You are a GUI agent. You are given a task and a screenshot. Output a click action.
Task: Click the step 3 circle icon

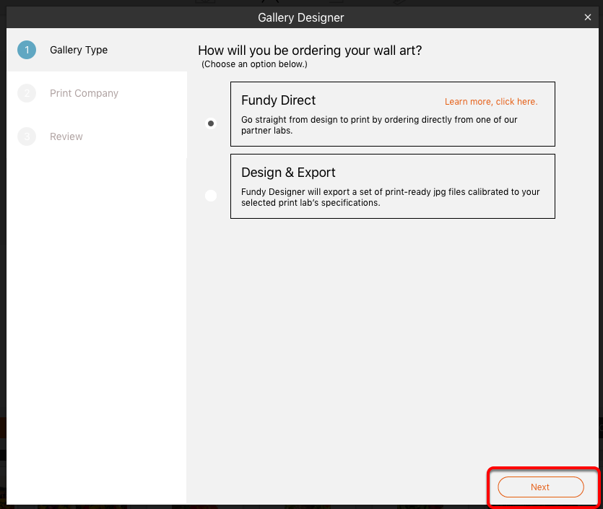[x=27, y=136]
